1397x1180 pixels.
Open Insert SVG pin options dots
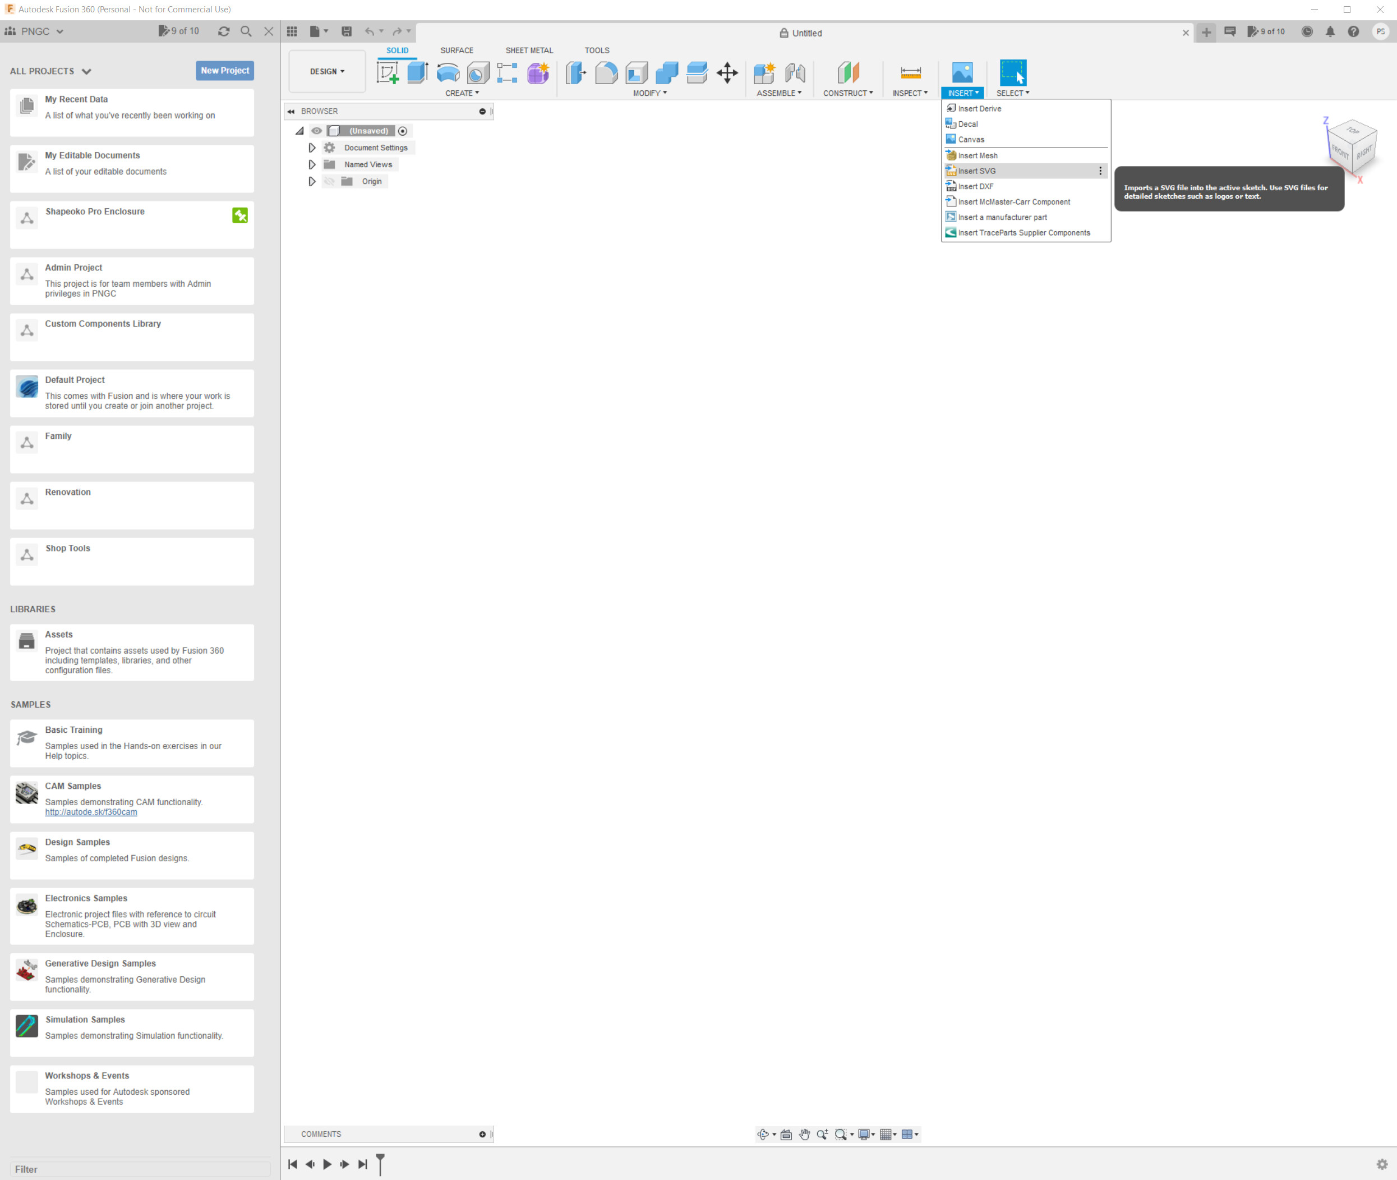pyautogui.click(x=1100, y=171)
